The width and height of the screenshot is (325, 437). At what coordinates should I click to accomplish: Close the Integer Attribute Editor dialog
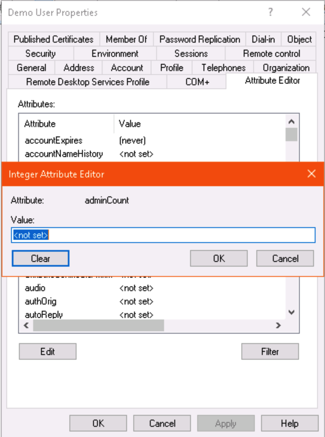[312, 174]
